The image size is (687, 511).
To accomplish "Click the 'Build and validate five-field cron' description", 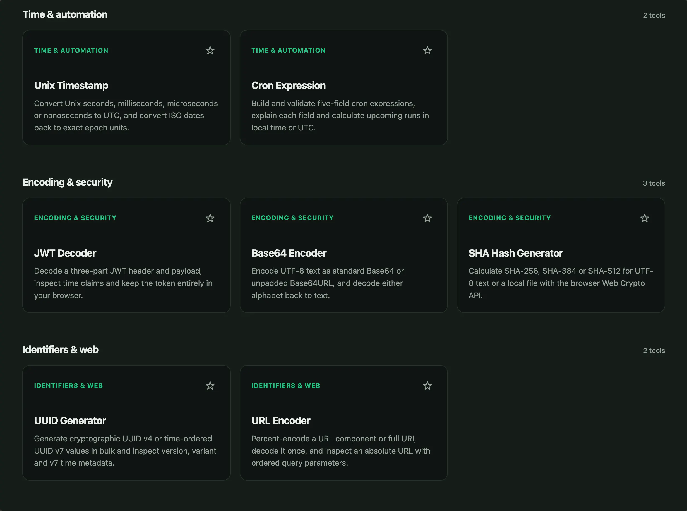I will pyautogui.click(x=340, y=115).
